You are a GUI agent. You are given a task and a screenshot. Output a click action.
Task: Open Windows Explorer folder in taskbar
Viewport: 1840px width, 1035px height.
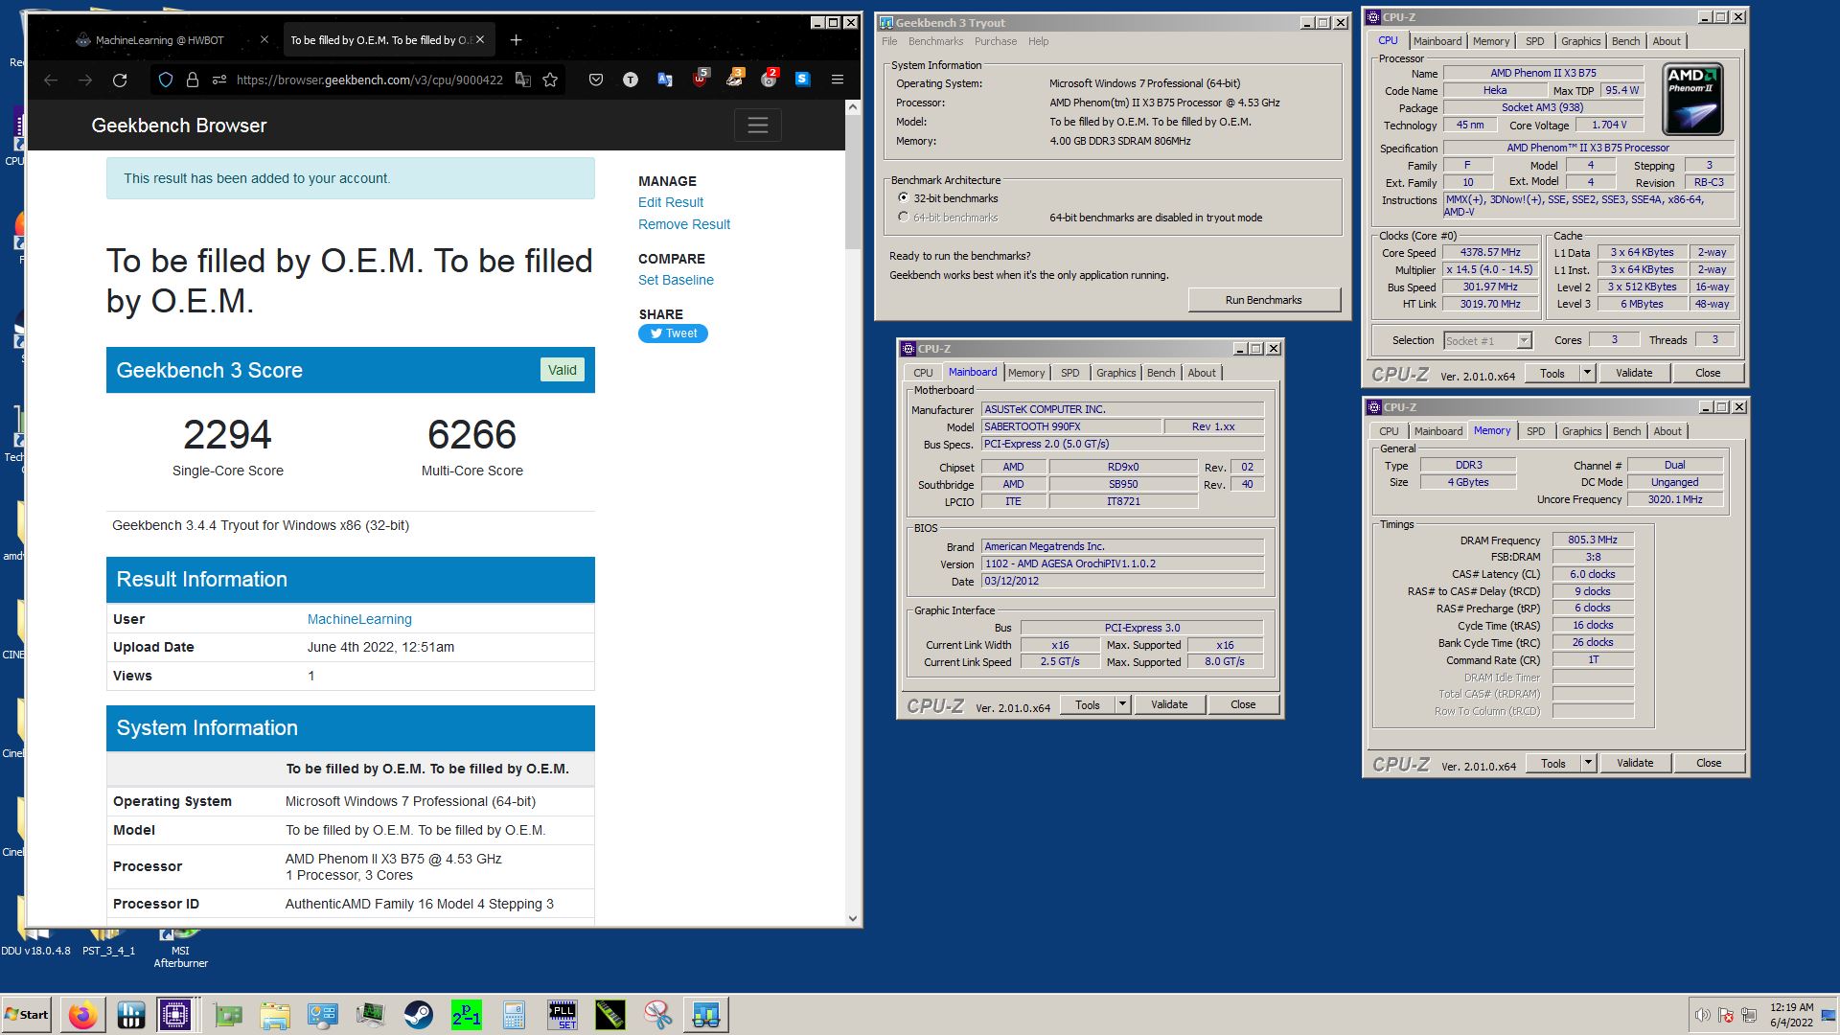point(274,1015)
